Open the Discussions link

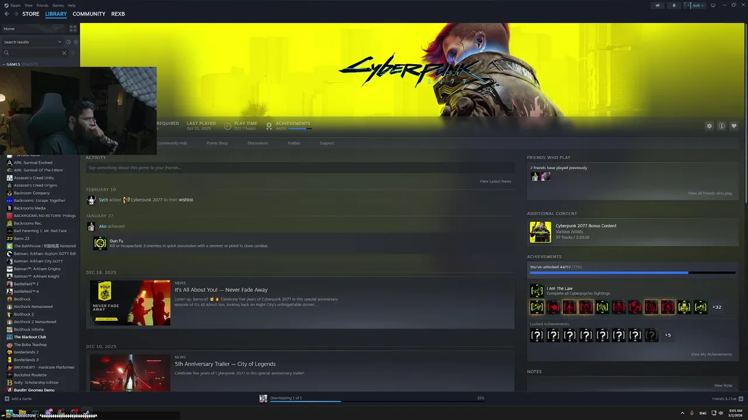point(258,143)
